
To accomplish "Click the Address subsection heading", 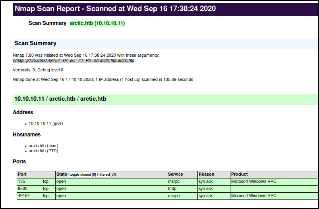I will point(23,112).
